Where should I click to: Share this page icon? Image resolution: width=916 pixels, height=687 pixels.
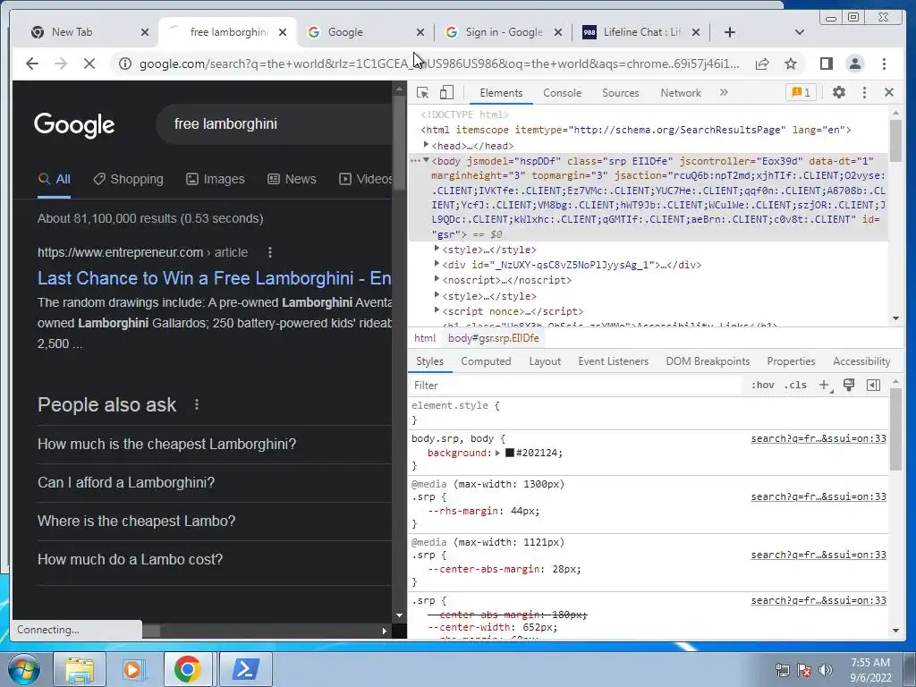pyautogui.click(x=762, y=64)
